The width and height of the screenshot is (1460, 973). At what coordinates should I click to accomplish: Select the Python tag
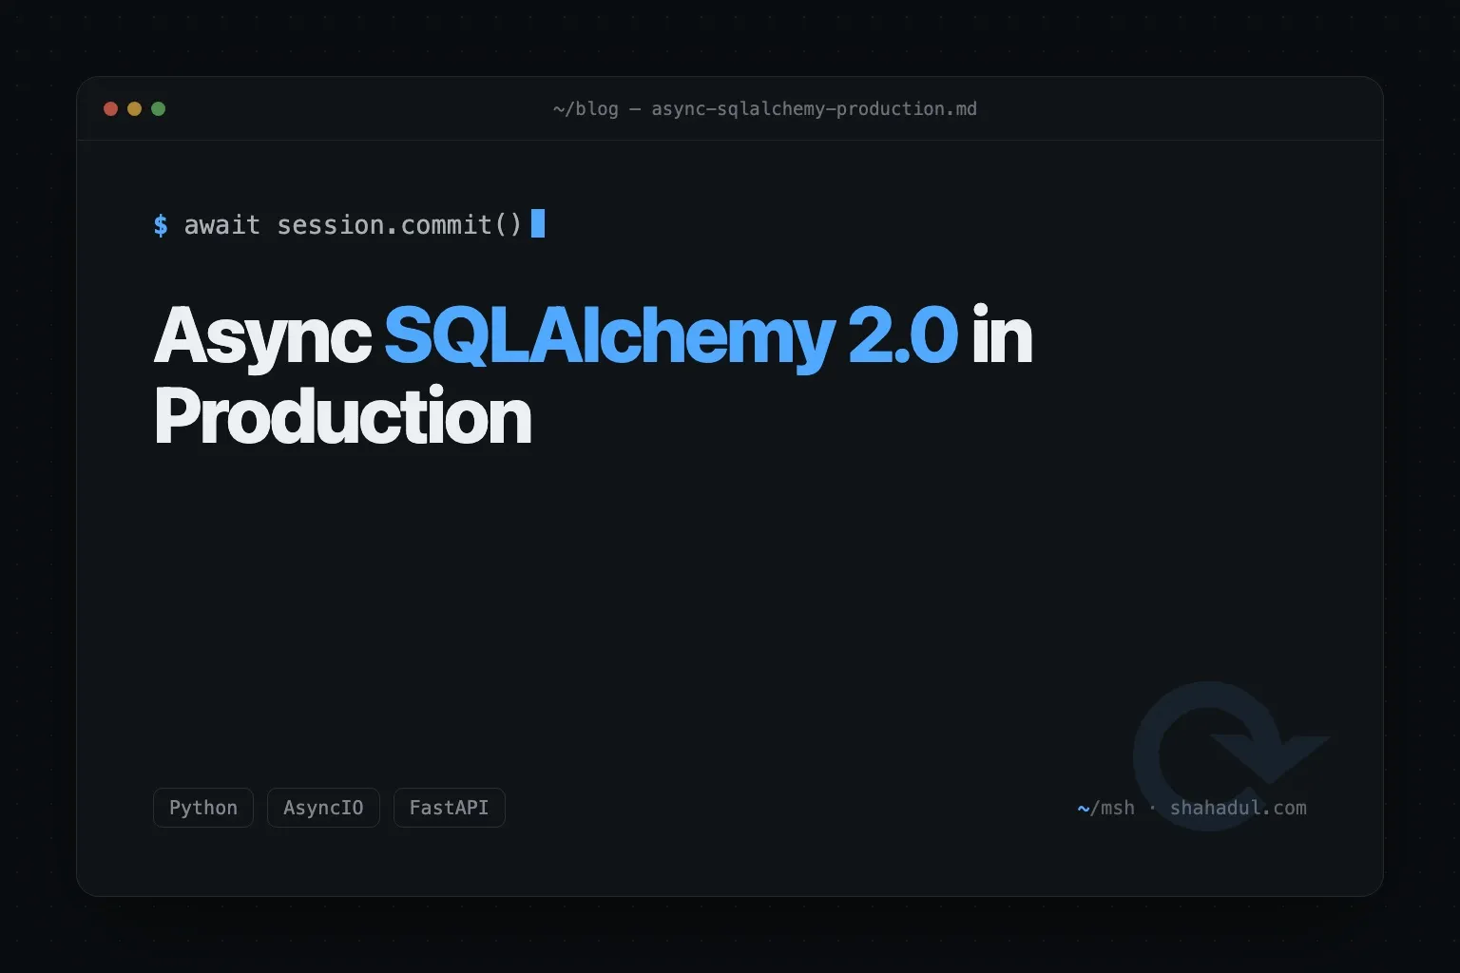click(203, 808)
